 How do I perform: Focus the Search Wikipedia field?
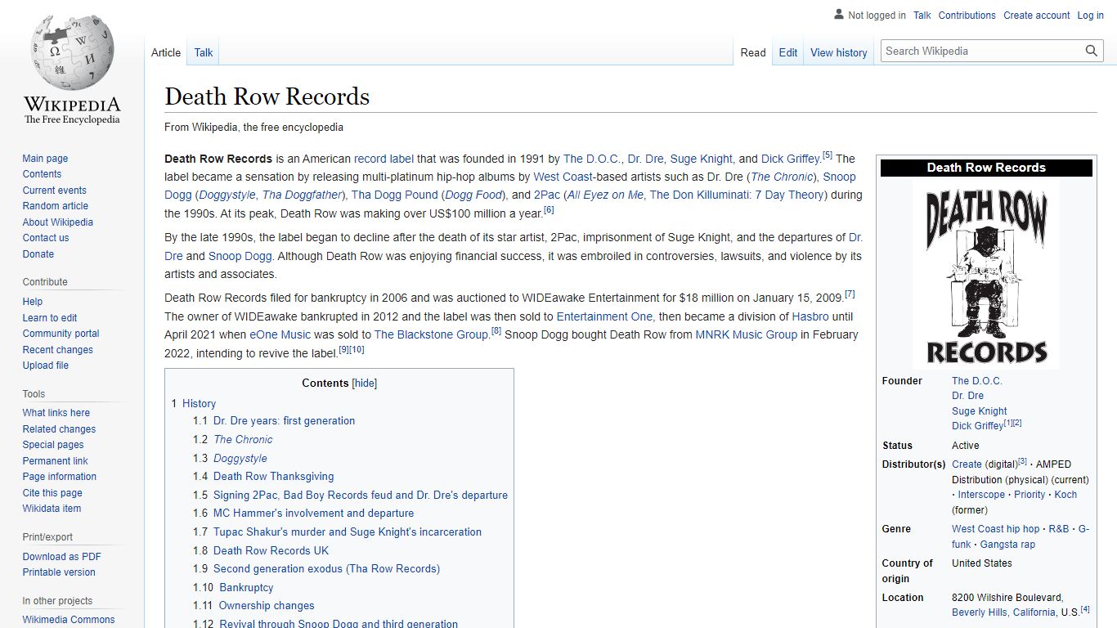click(x=984, y=51)
